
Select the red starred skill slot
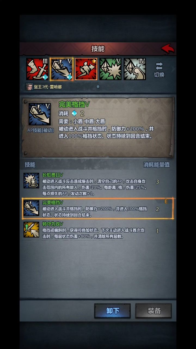click(86, 69)
